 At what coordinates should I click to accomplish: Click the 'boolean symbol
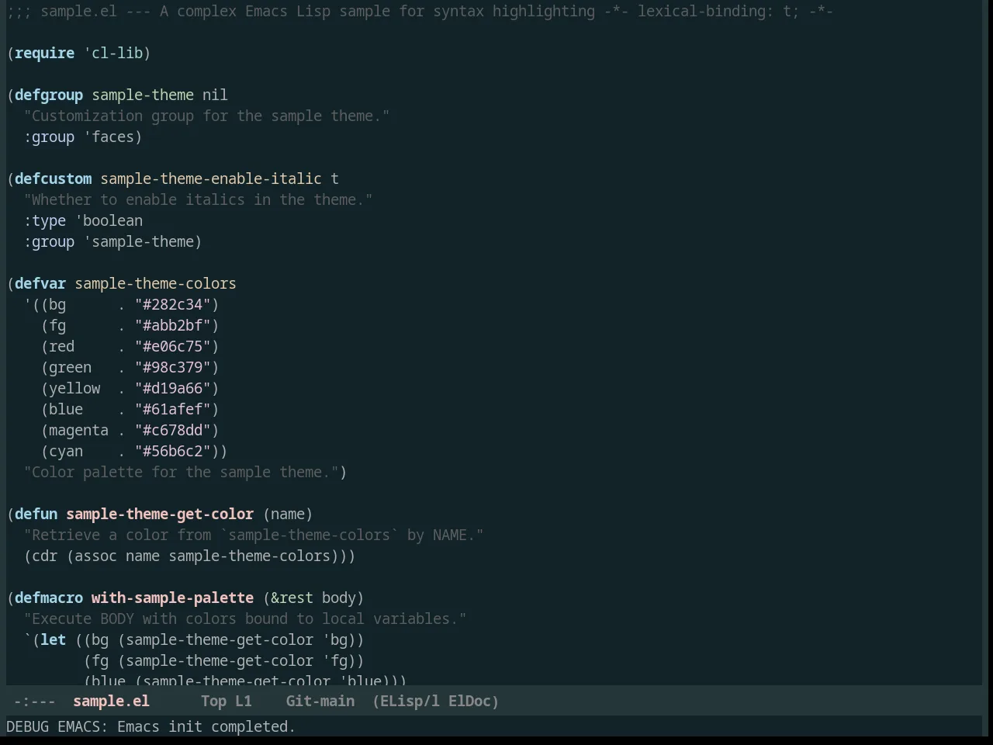[x=109, y=220]
